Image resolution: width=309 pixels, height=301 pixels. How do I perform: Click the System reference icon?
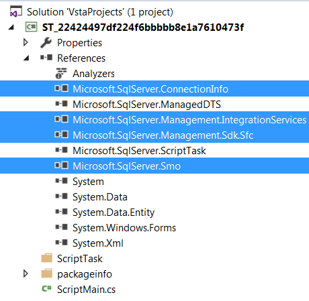pos(62,181)
